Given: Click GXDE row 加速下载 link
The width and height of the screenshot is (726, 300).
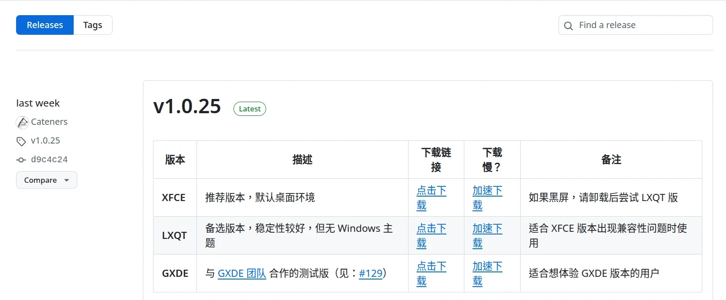Looking at the screenshot, I should 487,267.
